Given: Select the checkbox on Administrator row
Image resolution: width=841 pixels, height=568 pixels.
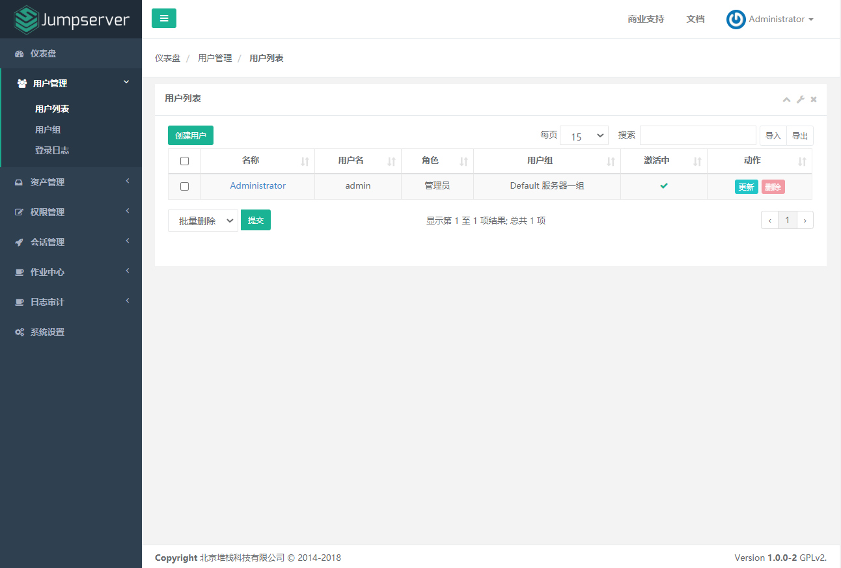Looking at the screenshot, I should (184, 186).
